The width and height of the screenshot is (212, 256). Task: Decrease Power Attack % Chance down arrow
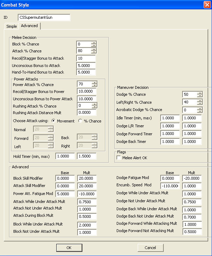coord(95,85)
